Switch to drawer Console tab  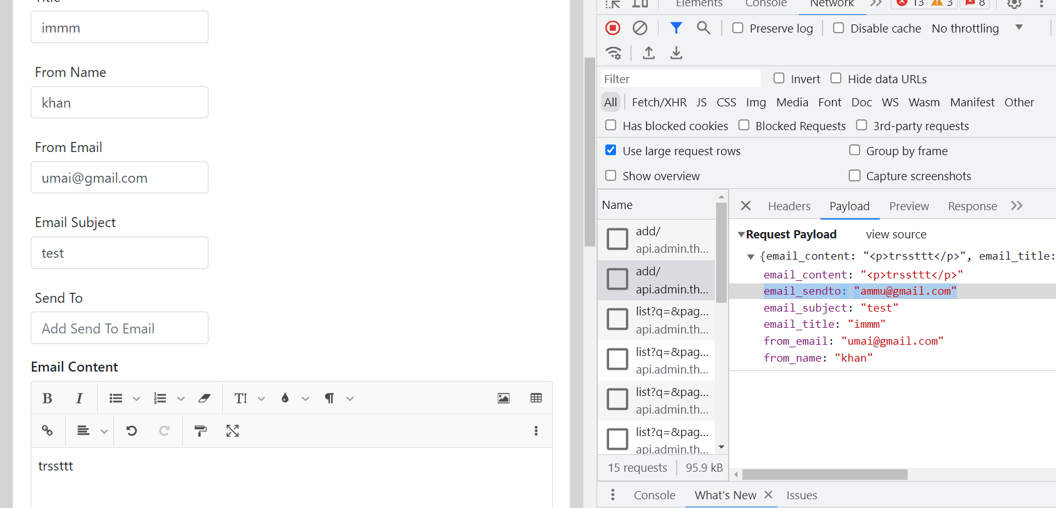pyautogui.click(x=654, y=495)
